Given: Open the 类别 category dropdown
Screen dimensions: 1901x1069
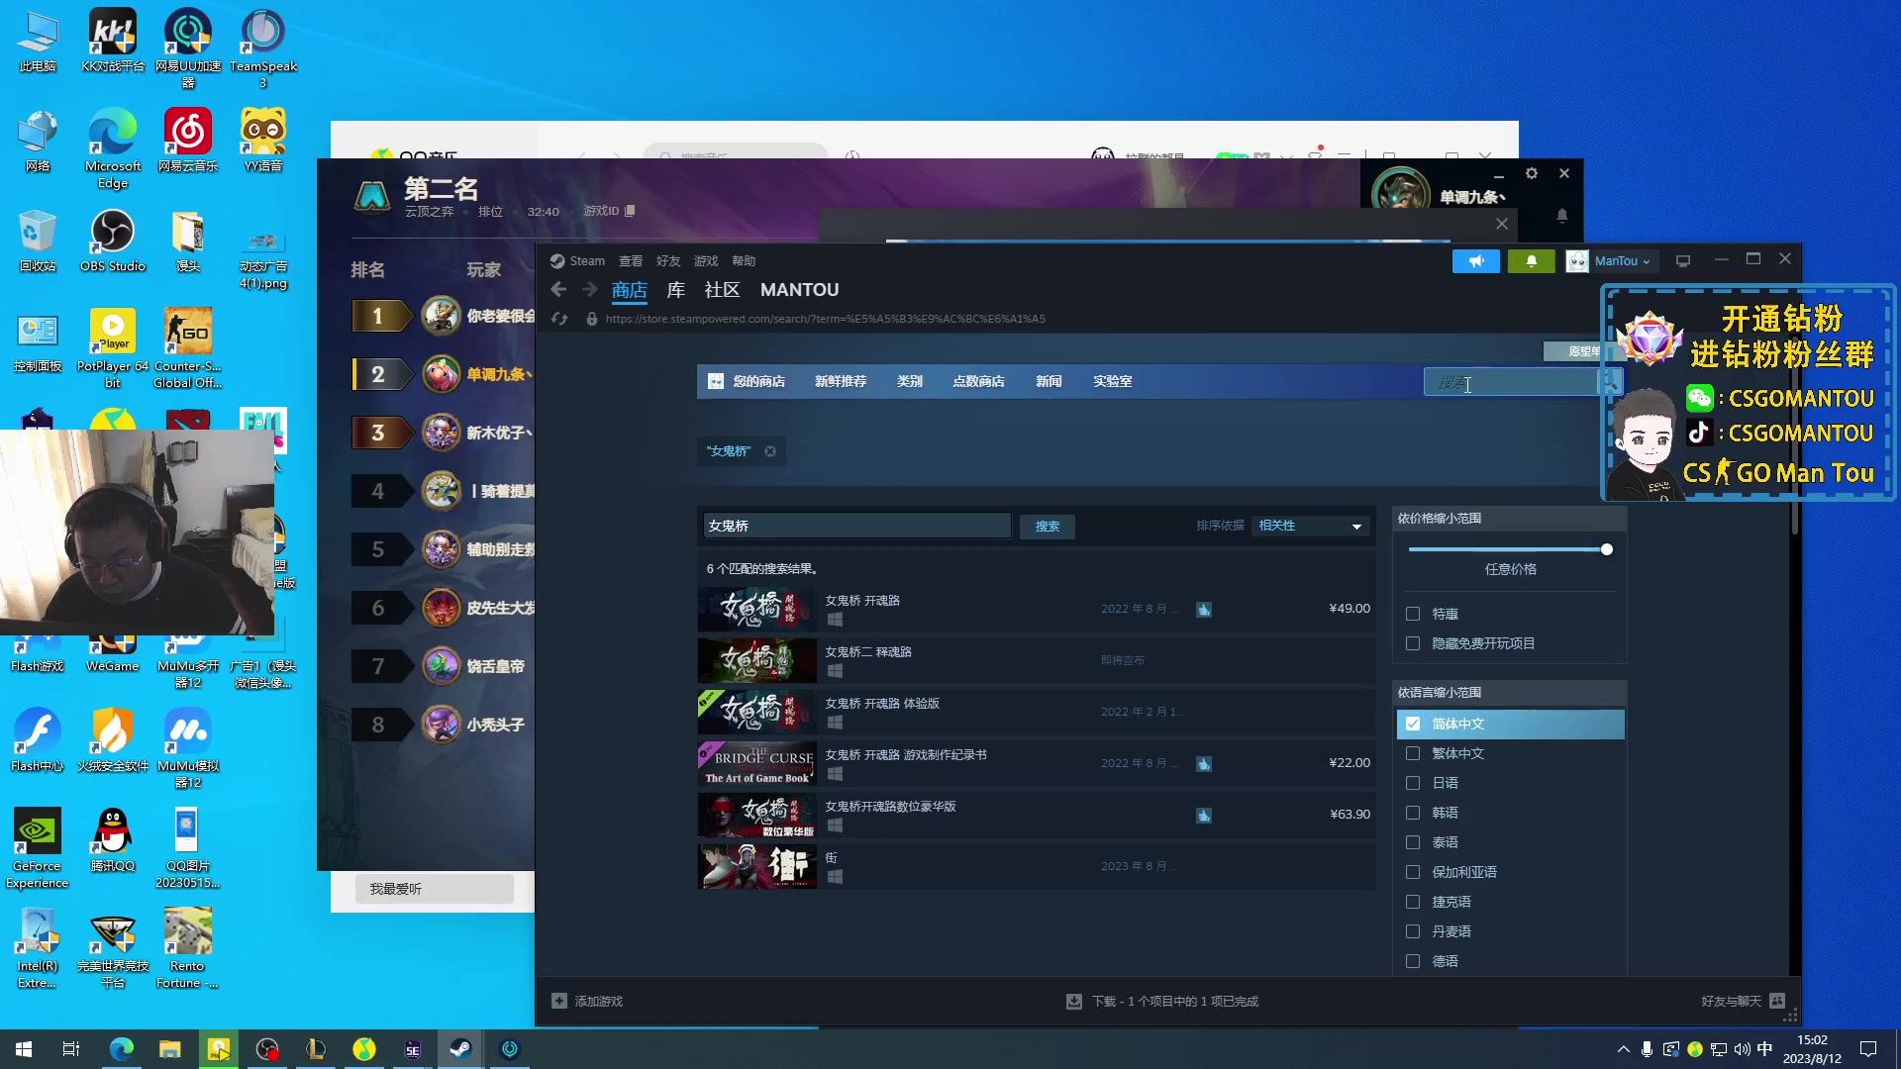Looking at the screenshot, I should 909,381.
